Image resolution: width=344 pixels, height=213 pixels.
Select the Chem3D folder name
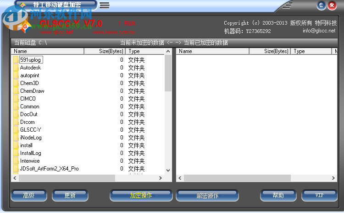point(29,83)
